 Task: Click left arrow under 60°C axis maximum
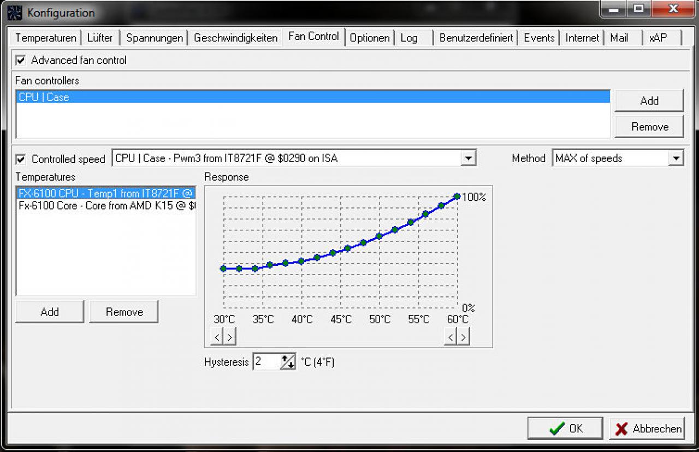pyautogui.click(x=451, y=337)
